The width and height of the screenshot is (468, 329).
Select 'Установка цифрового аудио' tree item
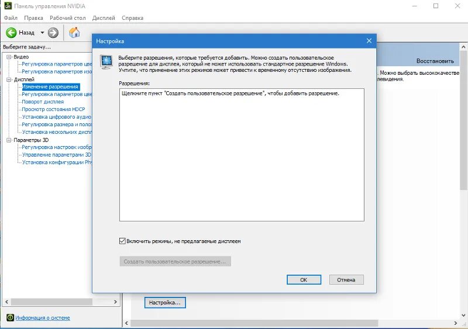56,117
